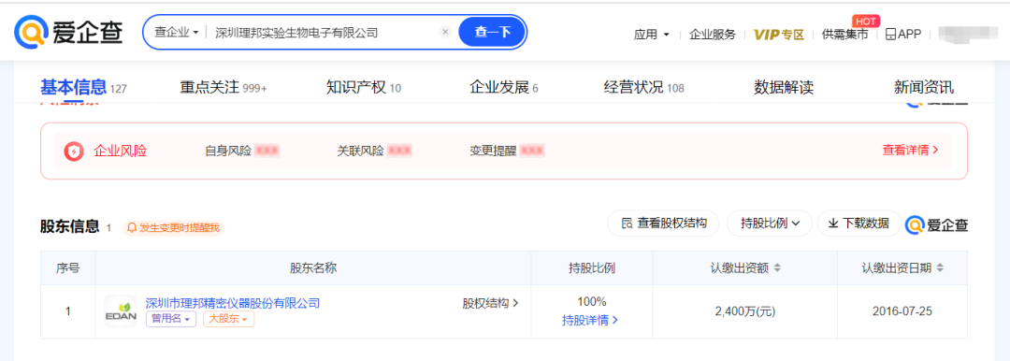The height and width of the screenshot is (361, 1010).
Task: Click the EDAN company logo thumbnail
Action: coord(121,311)
